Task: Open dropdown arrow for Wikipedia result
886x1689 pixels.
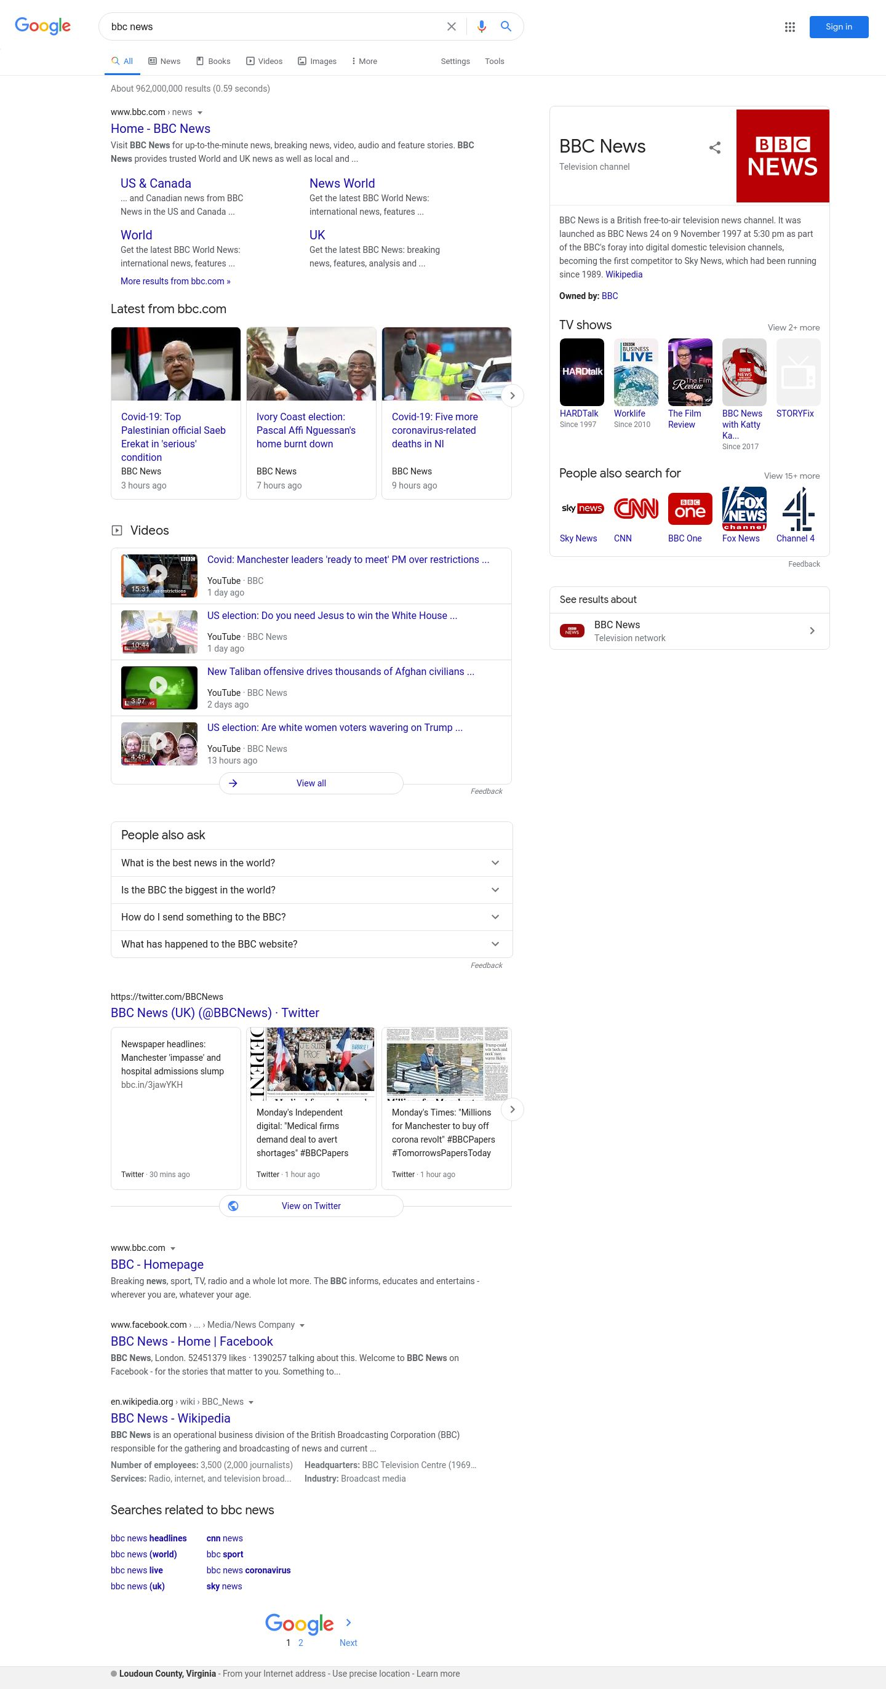Action: 251,1402
